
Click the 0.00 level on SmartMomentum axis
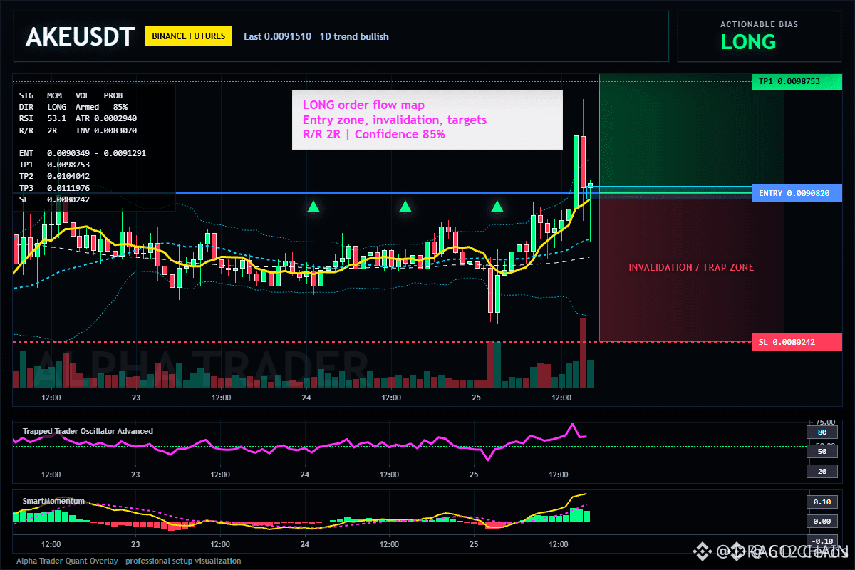822,521
